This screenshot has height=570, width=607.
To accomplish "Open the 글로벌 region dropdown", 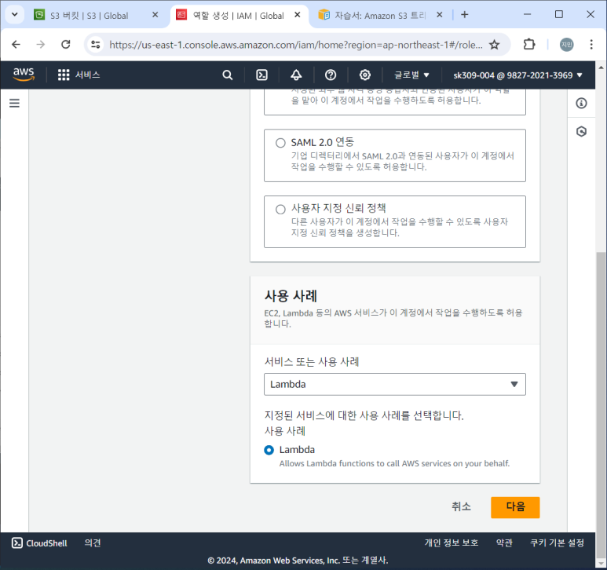I will pyautogui.click(x=411, y=75).
